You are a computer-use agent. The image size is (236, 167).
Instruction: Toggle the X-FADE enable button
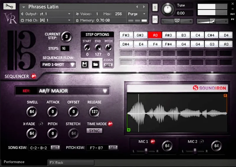(40, 124)
